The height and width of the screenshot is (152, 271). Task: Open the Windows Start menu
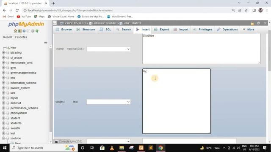coord(5,148)
